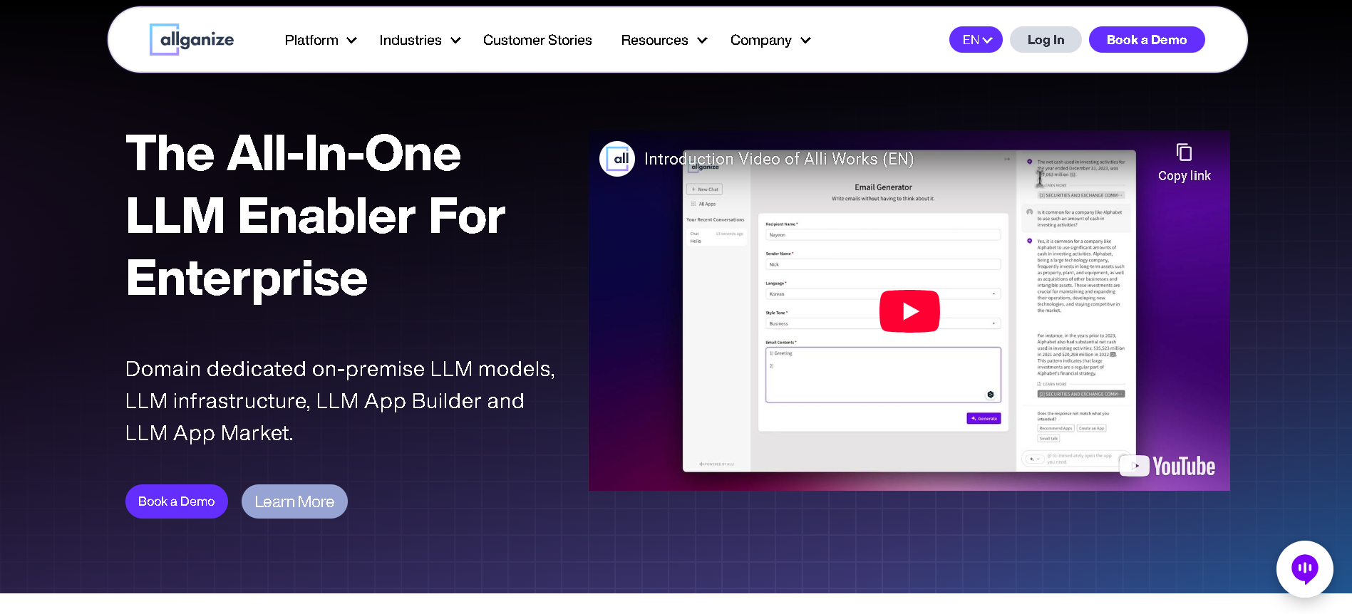Open video on YouTube via logo
This screenshot has height=614, width=1352.
(1167, 466)
